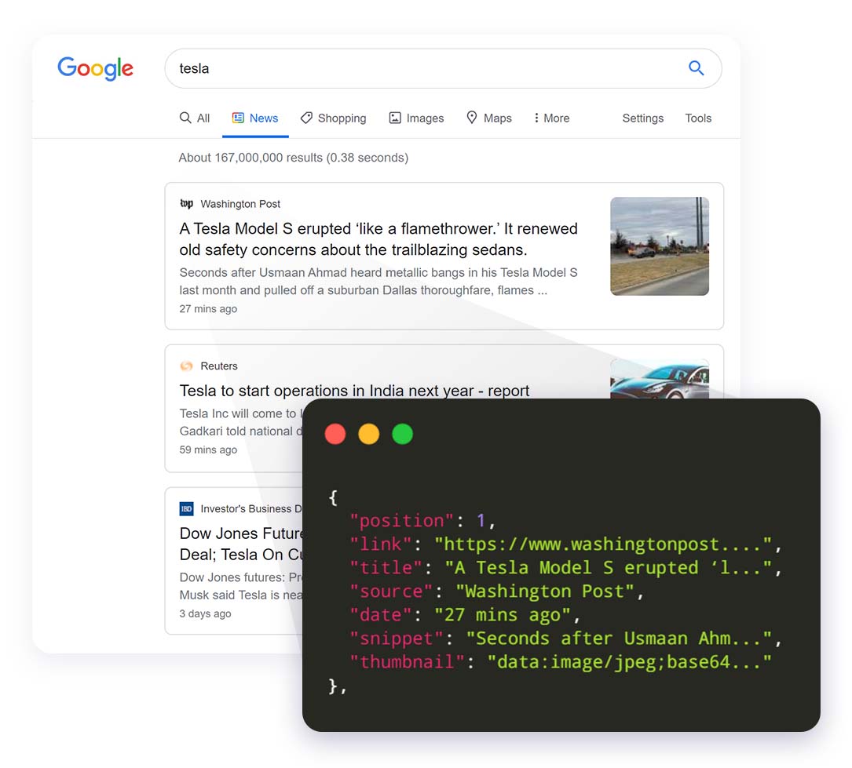
Task: Click the Reuters source logo icon
Action: (x=186, y=366)
